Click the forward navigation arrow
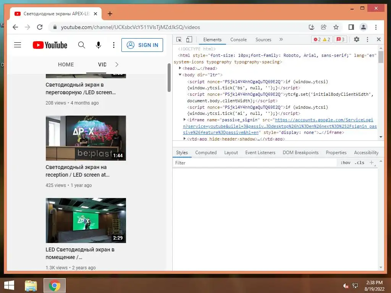Image resolution: width=391 pixels, height=293 pixels. point(27,27)
